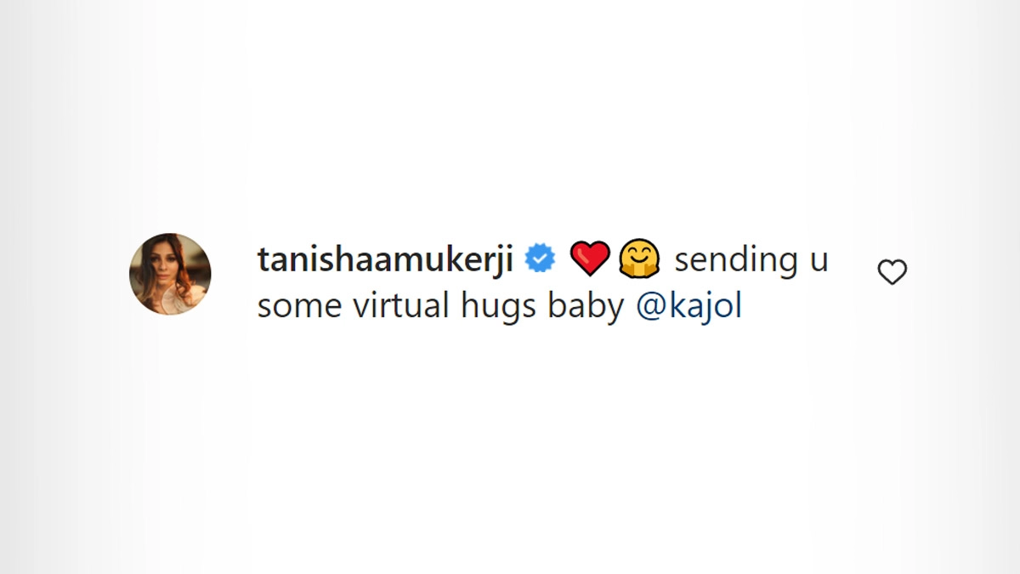Click the red heart emoji
The image size is (1020, 574).
[x=590, y=259]
